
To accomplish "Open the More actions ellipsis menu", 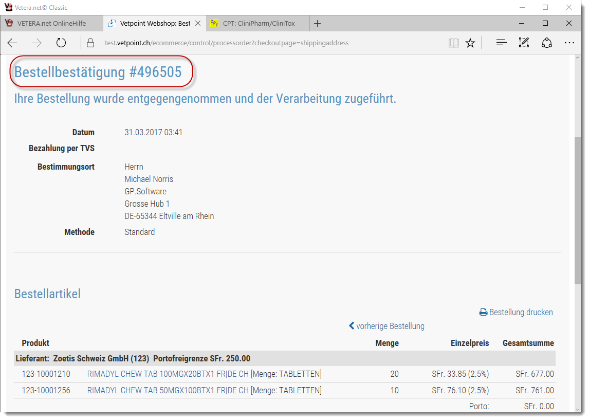I will tap(569, 43).
